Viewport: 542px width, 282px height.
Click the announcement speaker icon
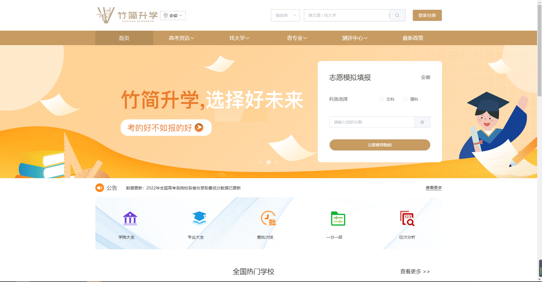pos(99,188)
